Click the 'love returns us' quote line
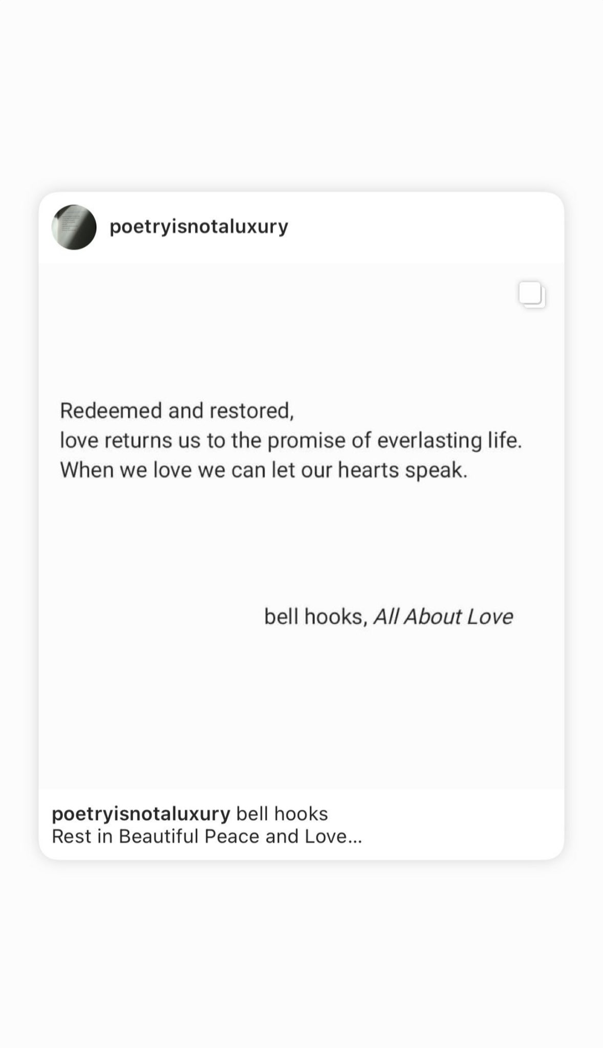The image size is (603, 1048). 290,440
